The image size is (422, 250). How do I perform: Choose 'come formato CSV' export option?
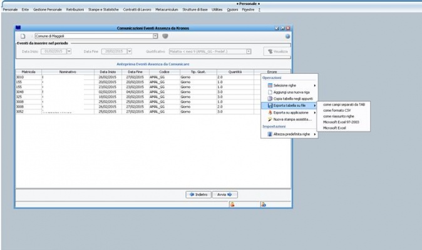coord(336,110)
